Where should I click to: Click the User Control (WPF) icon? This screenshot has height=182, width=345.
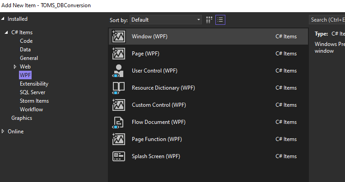[118, 71]
